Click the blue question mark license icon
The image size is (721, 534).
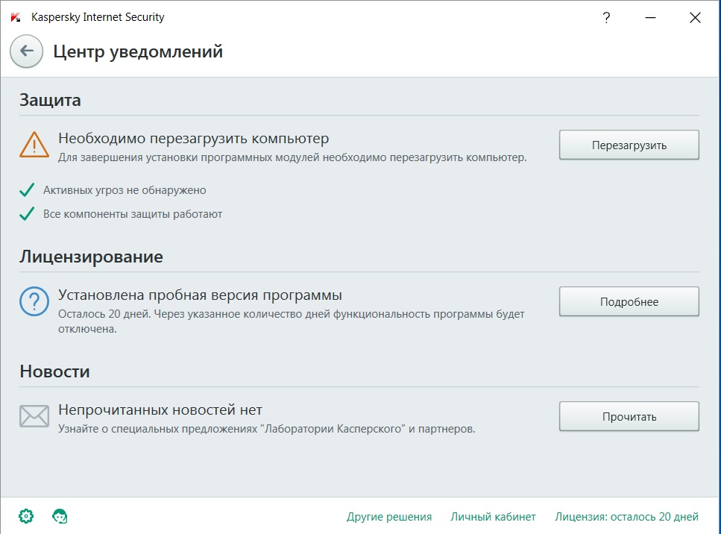click(x=34, y=302)
